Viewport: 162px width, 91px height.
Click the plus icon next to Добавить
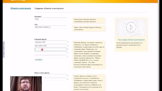point(35,60)
